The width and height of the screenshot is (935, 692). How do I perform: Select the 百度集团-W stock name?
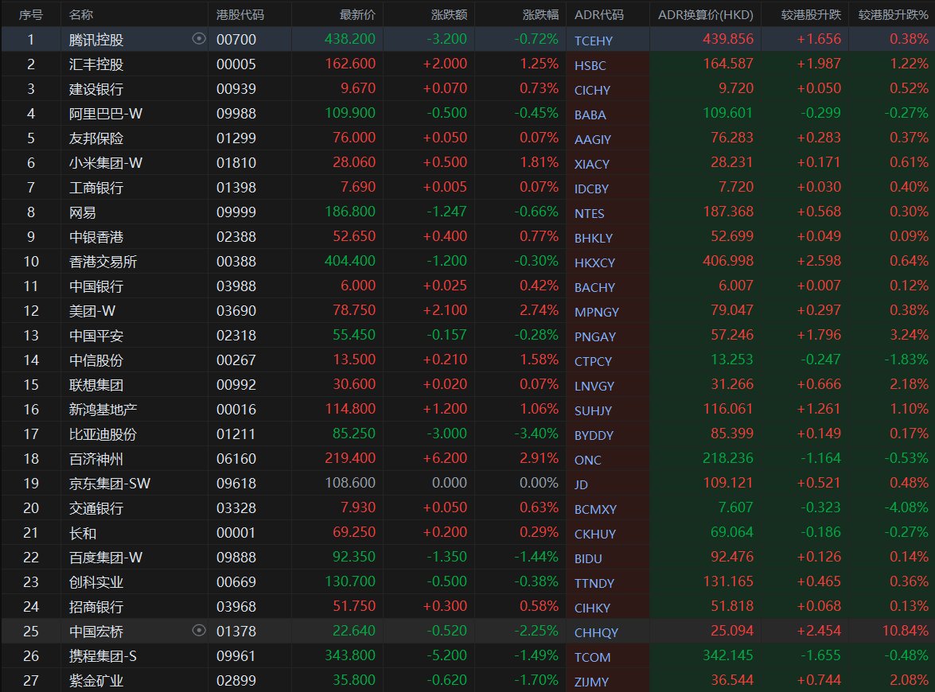[x=106, y=558]
